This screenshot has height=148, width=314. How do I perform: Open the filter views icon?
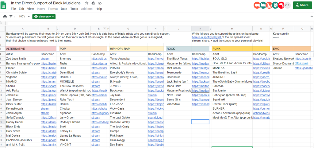tap(11, 17)
